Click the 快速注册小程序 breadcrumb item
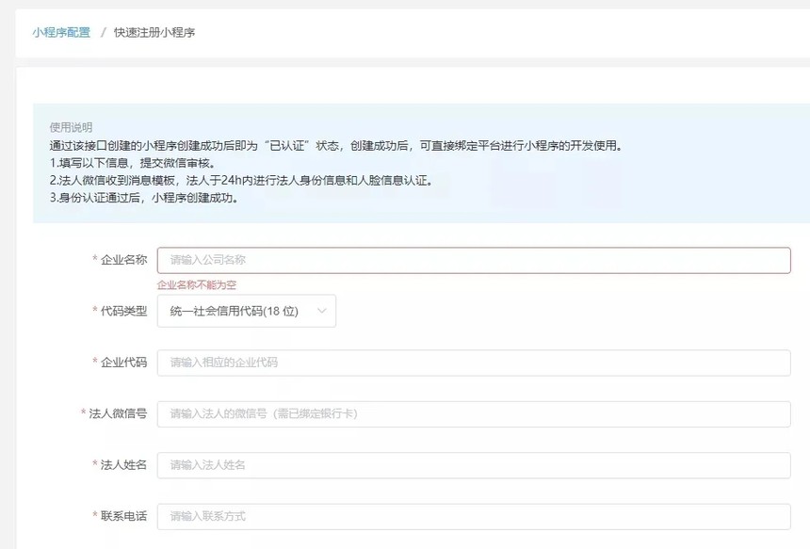Image resolution: width=810 pixels, height=549 pixels. point(154,32)
